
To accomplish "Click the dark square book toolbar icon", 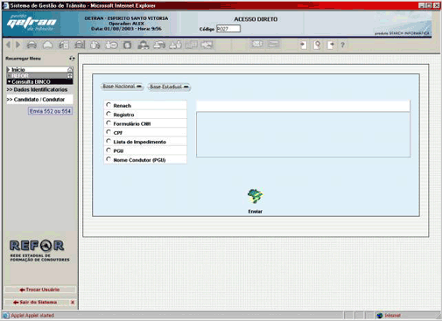I will coord(127,45).
